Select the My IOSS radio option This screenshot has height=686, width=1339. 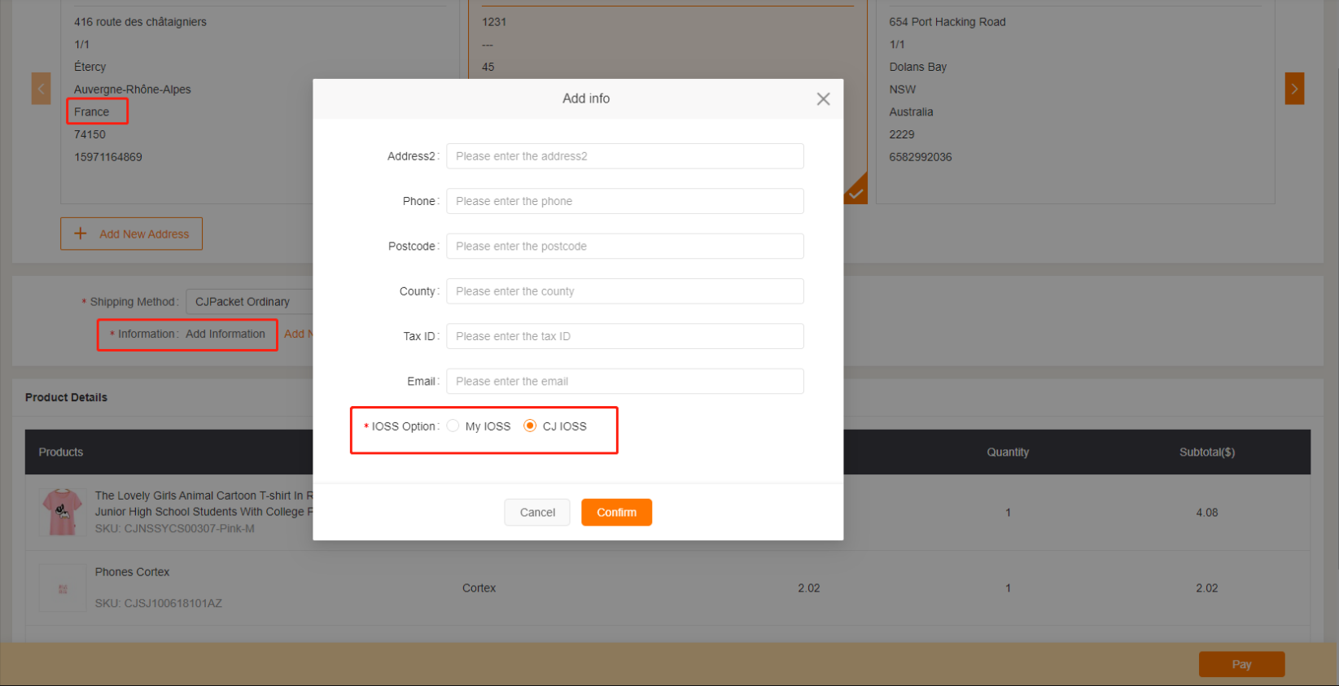click(x=453, y=426)
